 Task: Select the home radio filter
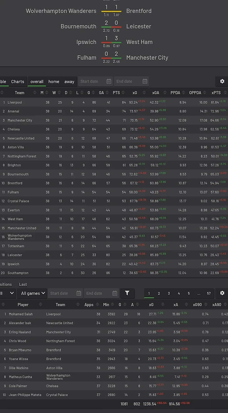[54, 82]
